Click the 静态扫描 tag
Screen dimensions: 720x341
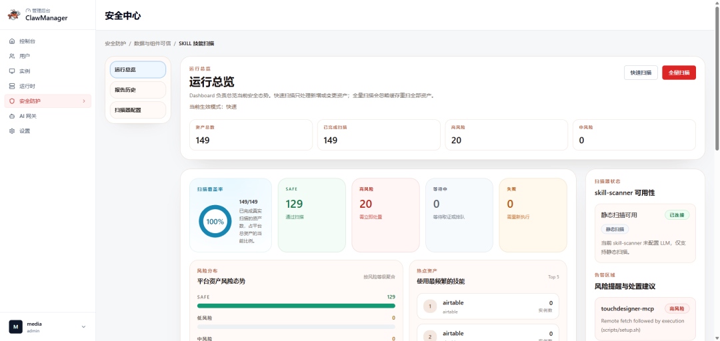coord(615,229)
